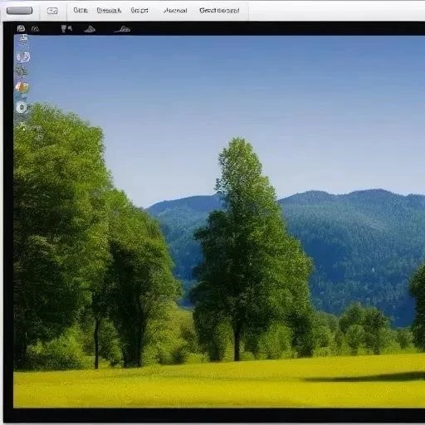Click the white square document icon in the dark toolbar
The image size is (425, 425).
pyautogui.click(x=21, y=28)
